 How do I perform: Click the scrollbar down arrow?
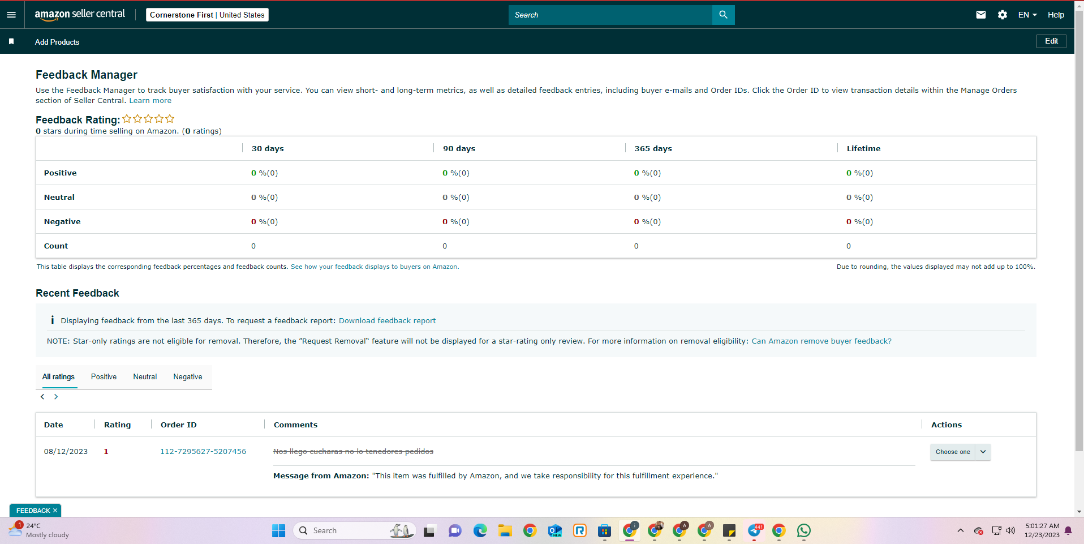(1079, 512)
